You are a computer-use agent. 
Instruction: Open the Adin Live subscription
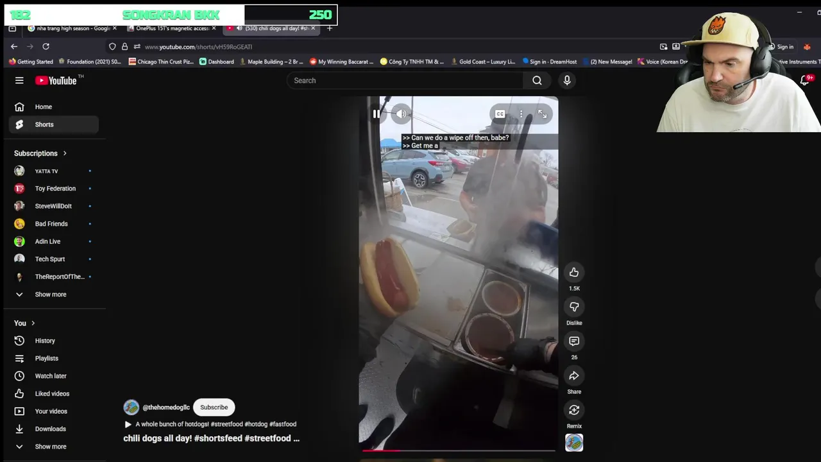tap(54, 241)
